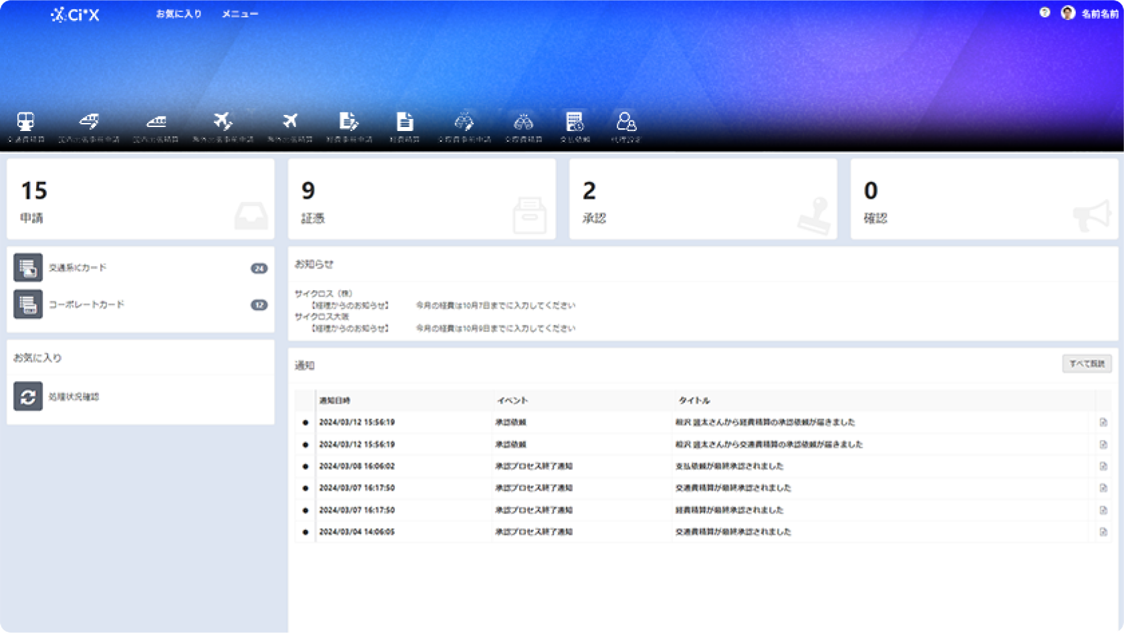Open detail icon for 2024/03/08 notification
Image resolution: width=1124 pixels, height=633 pixels.
(1103, 467)
